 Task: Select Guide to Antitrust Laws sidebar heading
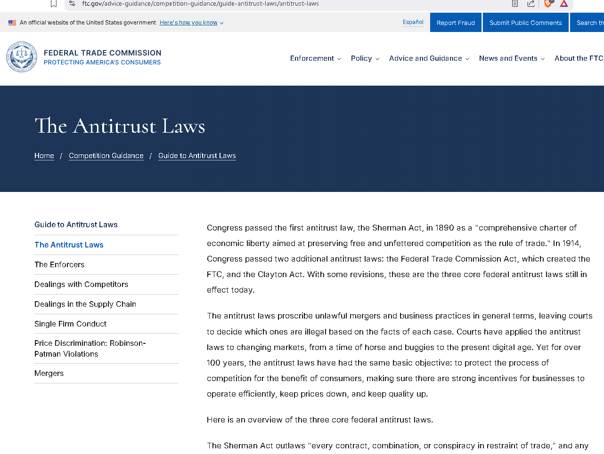[76, 225]
